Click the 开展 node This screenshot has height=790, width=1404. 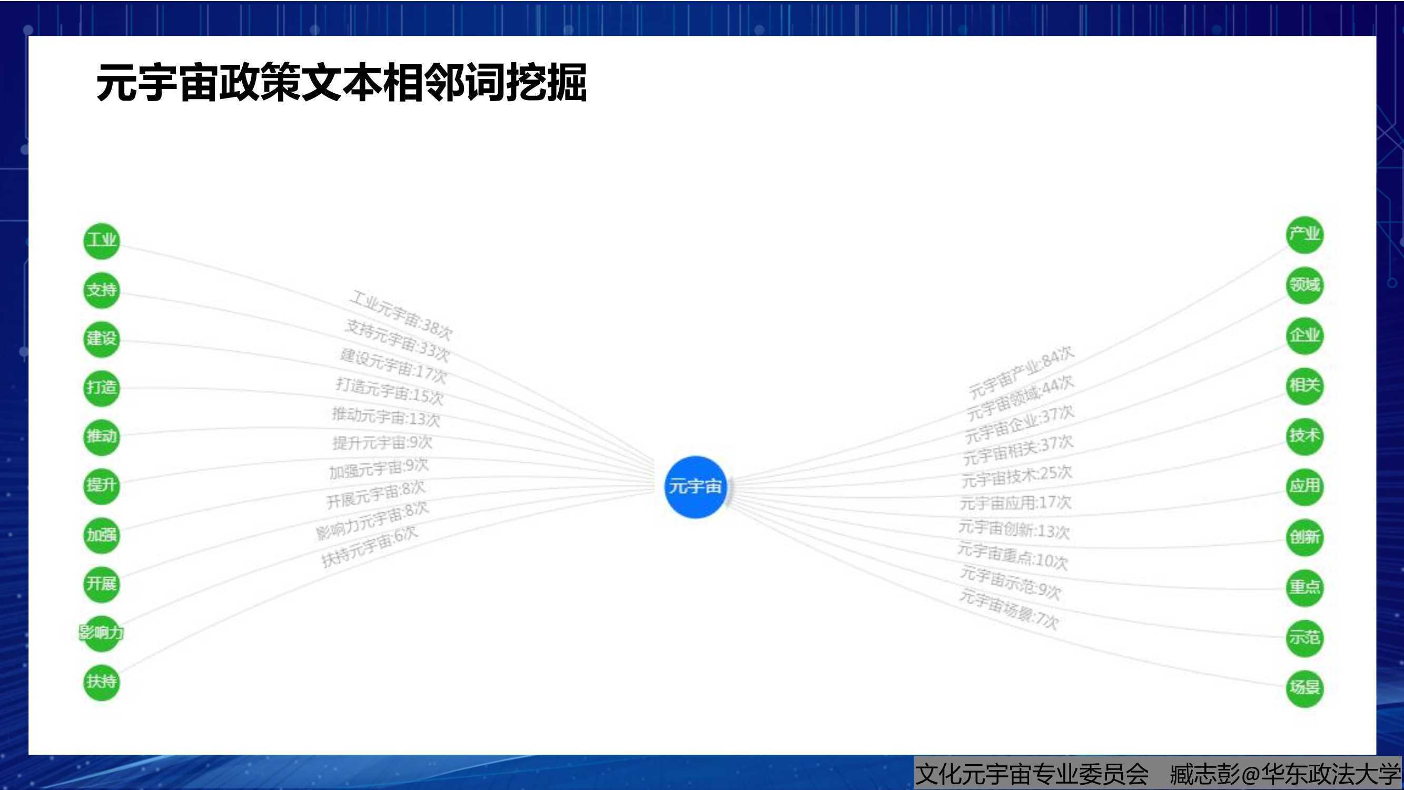click(101, 584)
